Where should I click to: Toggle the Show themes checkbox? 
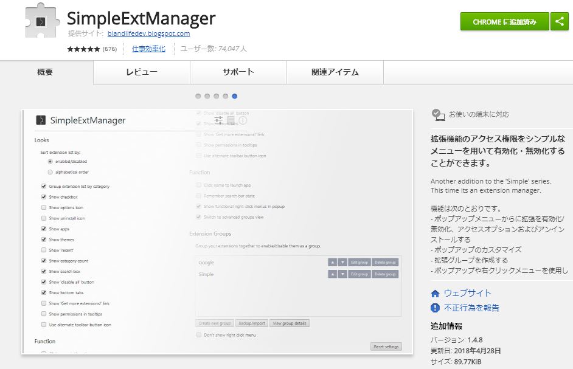tap(44, 240)
